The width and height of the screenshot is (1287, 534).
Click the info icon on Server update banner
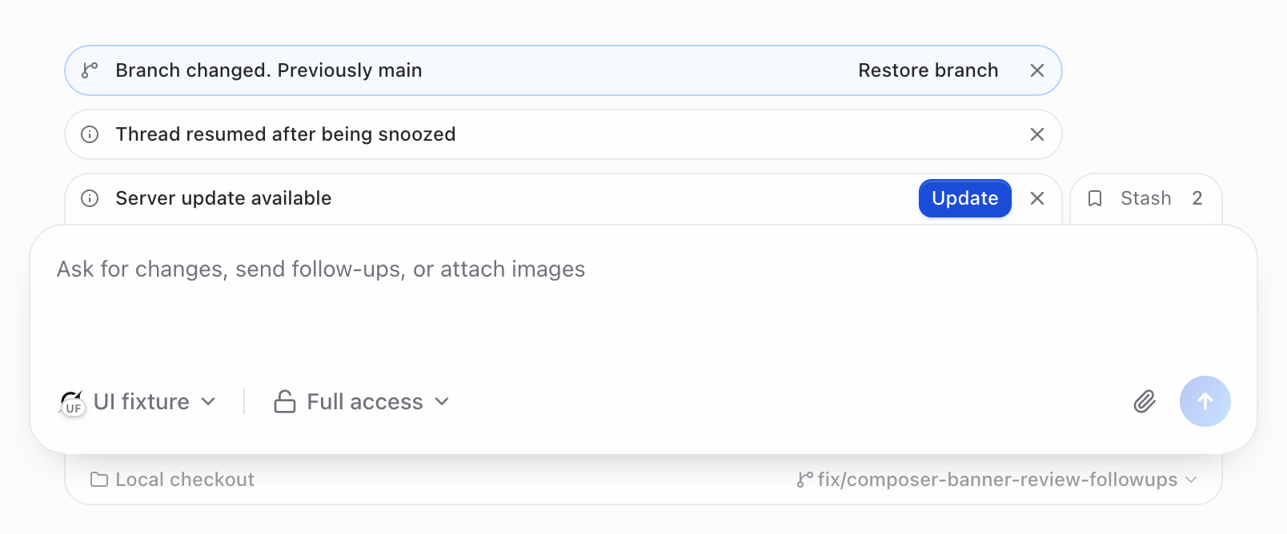tap(90, 198)
